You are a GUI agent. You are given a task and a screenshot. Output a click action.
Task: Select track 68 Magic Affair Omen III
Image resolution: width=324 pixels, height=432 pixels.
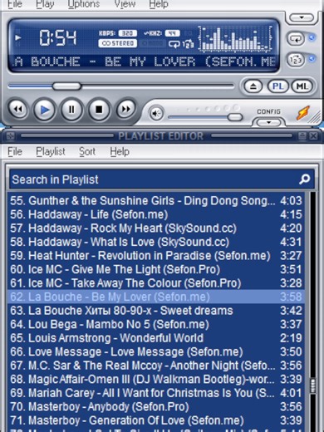tap(156, 379)
